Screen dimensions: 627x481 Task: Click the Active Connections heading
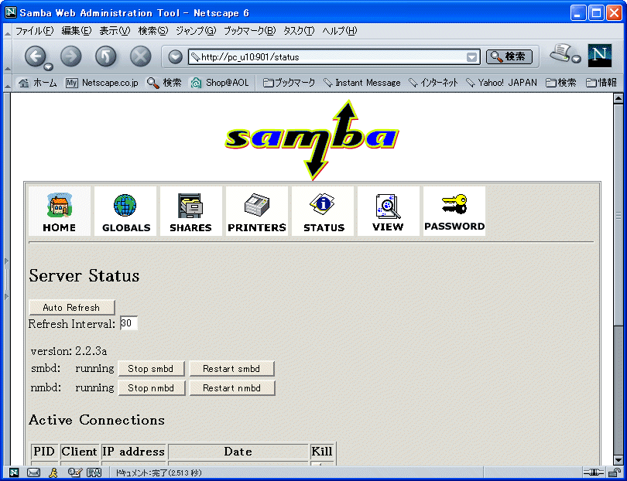[97, 420]
